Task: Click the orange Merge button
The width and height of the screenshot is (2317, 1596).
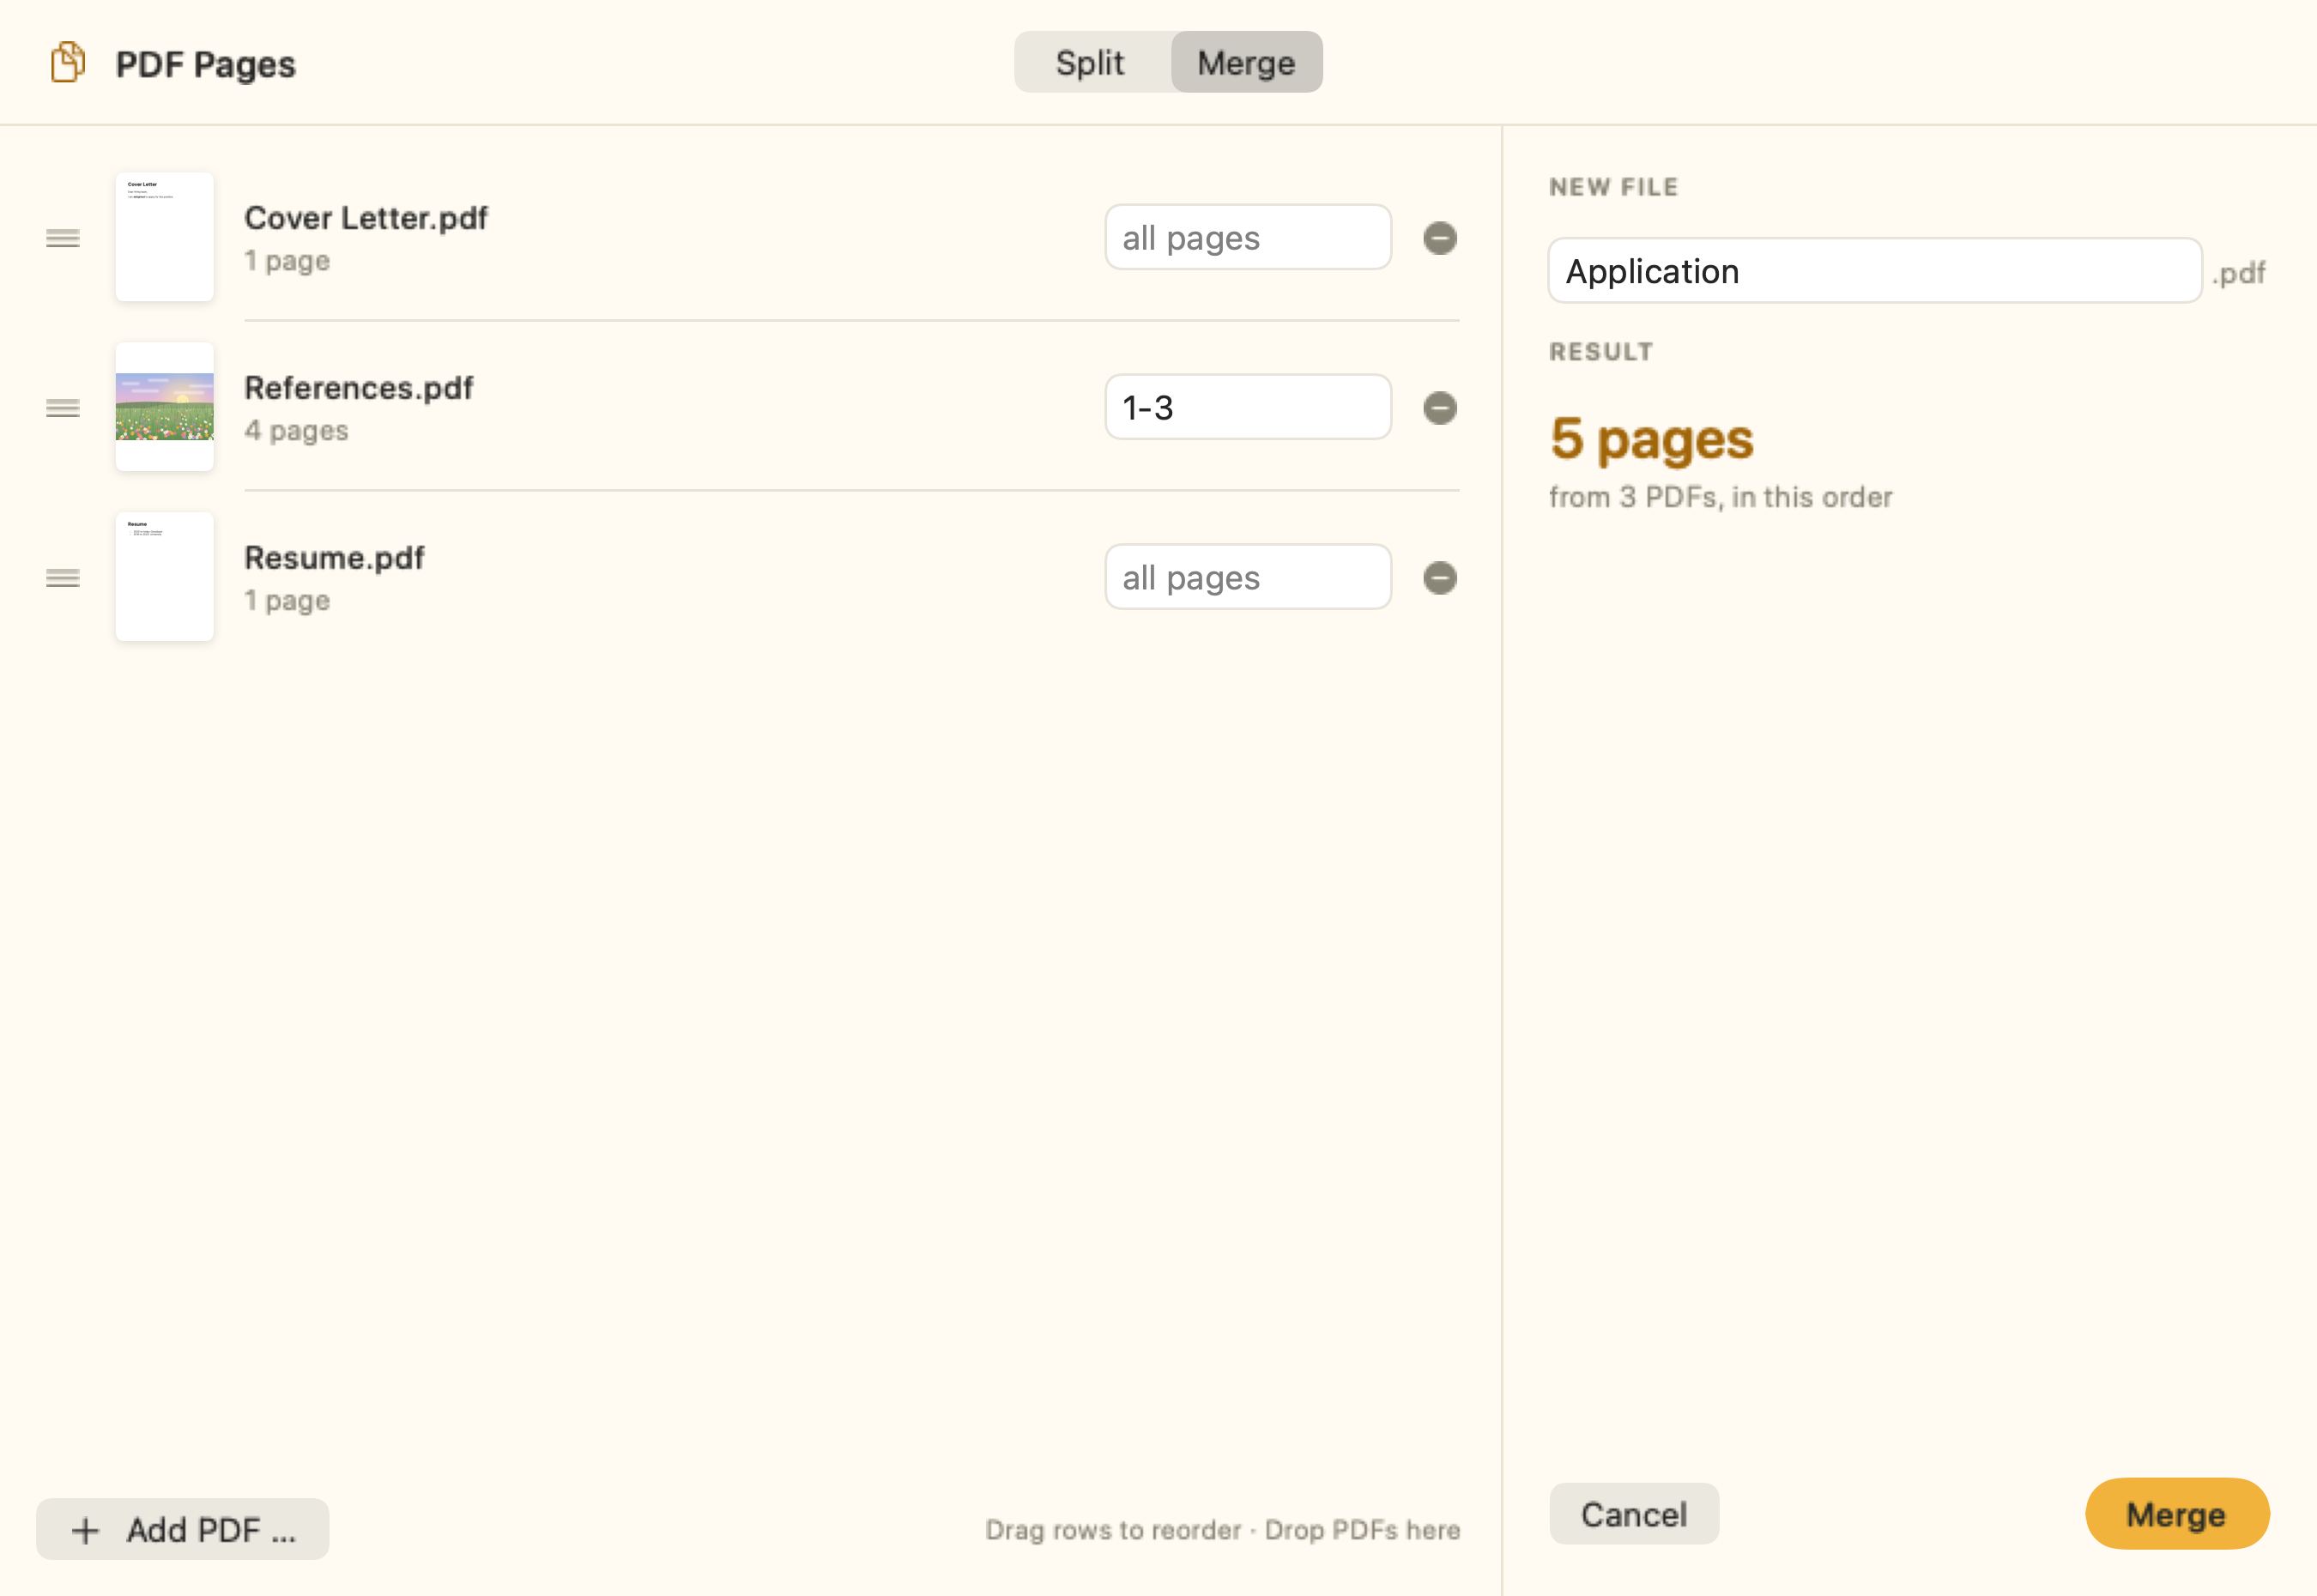Action: pos(2176,1514)
